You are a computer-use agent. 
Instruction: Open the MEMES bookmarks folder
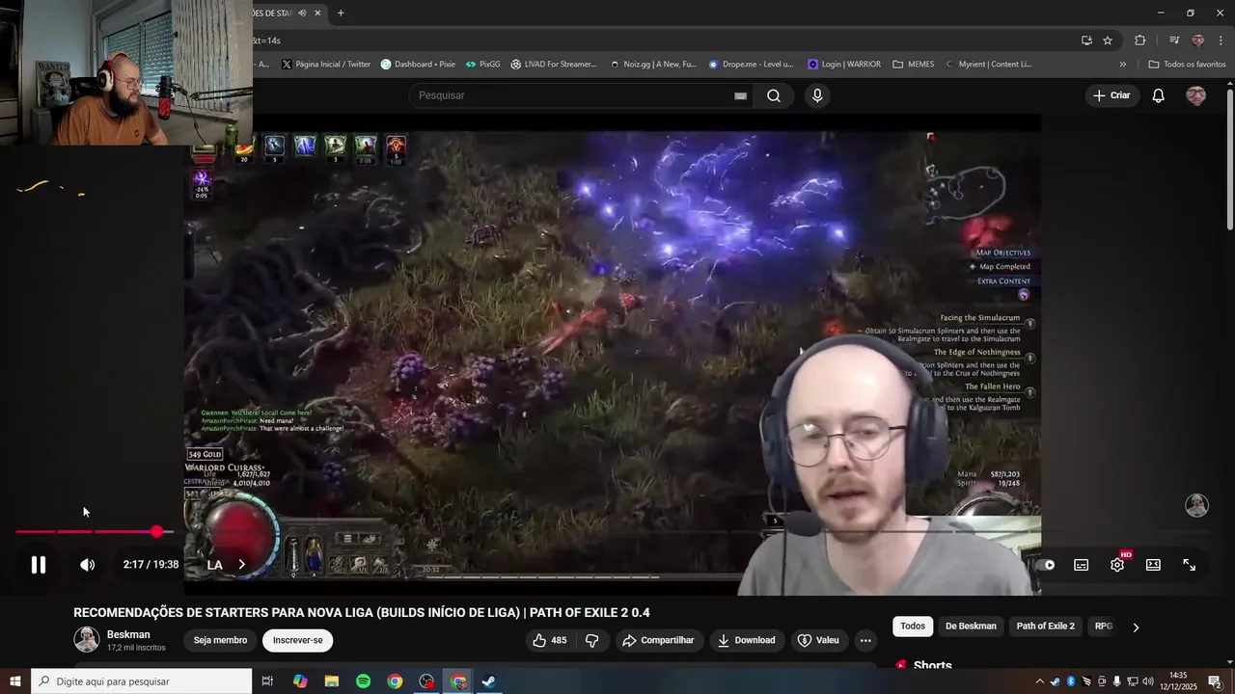[914, 65]
